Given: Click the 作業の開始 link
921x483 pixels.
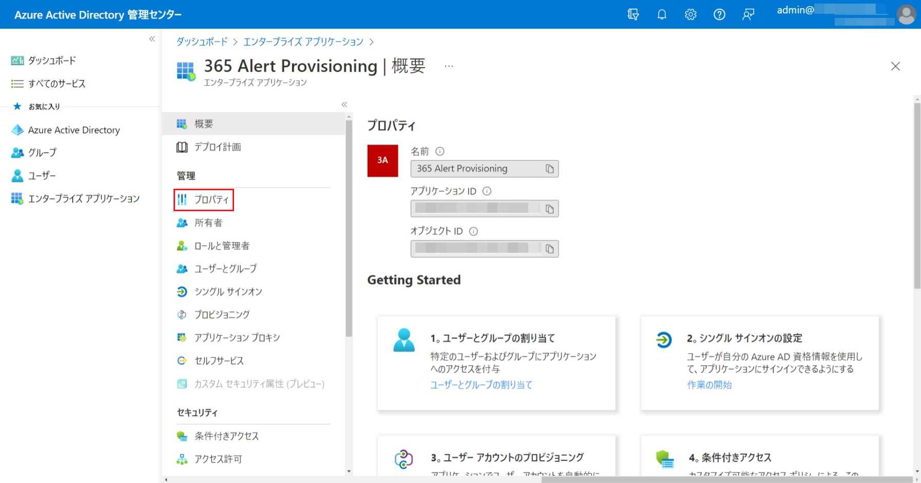Looking at the screenshot, I should point(709,385).
